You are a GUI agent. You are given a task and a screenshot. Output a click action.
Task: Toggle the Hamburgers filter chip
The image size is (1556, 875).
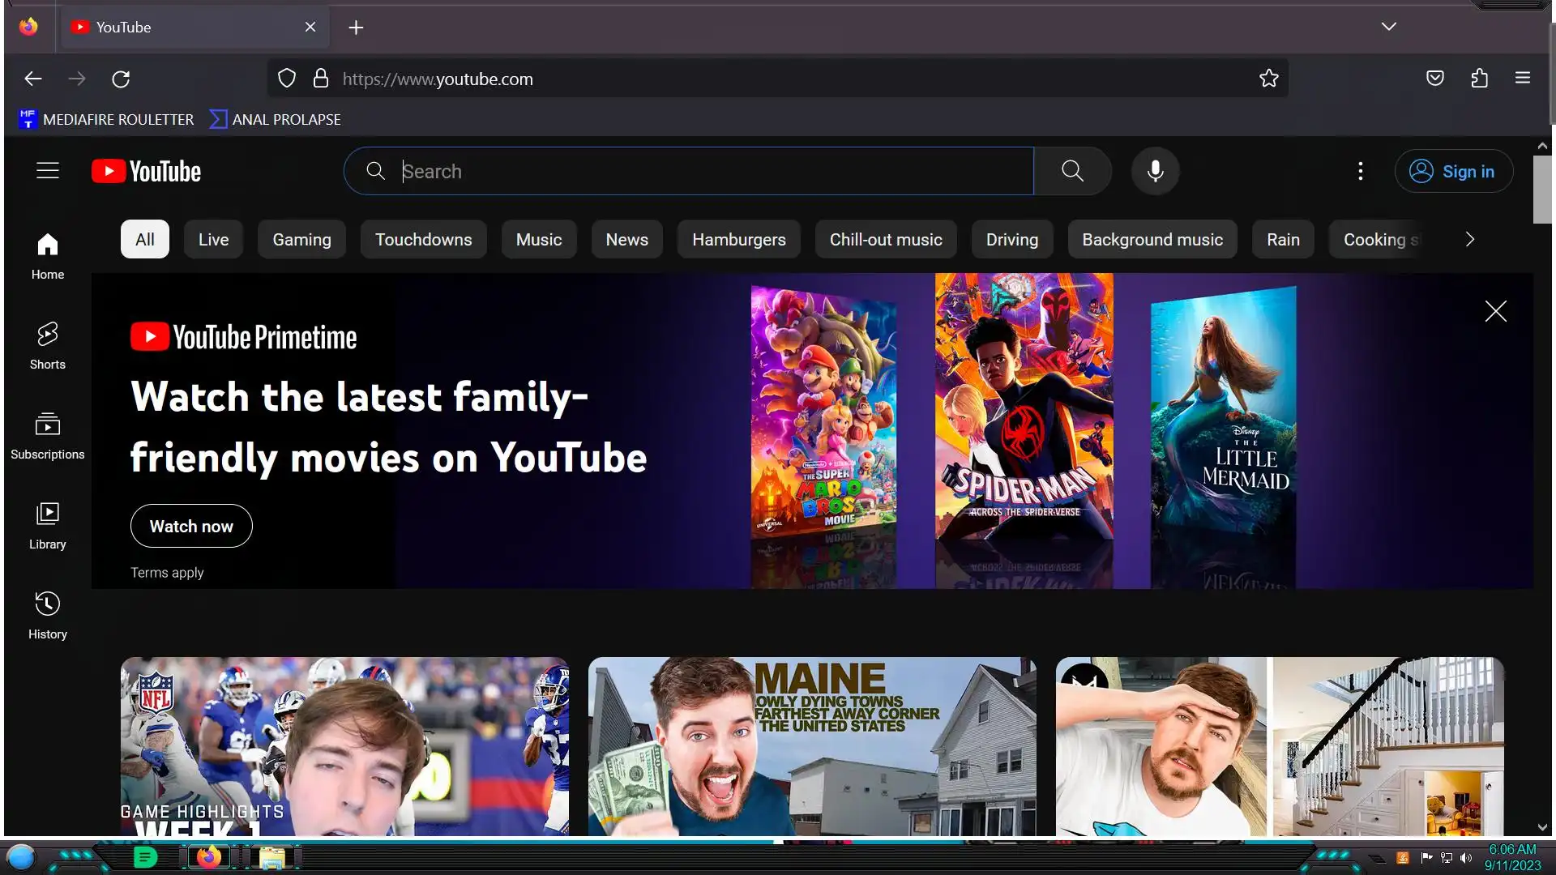(738, 240)
